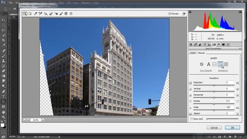Open the Lens Corrections panel icon

pyautogui.click(x=214, y=44)
